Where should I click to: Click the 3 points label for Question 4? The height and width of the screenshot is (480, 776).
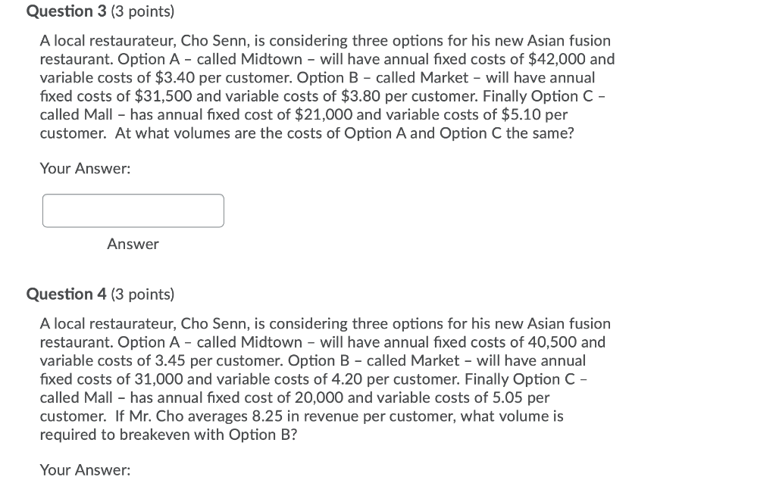click(x=144, y=294)
